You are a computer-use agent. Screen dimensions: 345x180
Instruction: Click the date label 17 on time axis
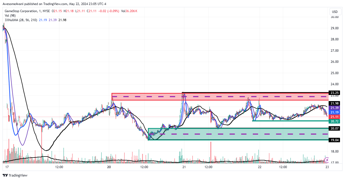click(7, 167)
